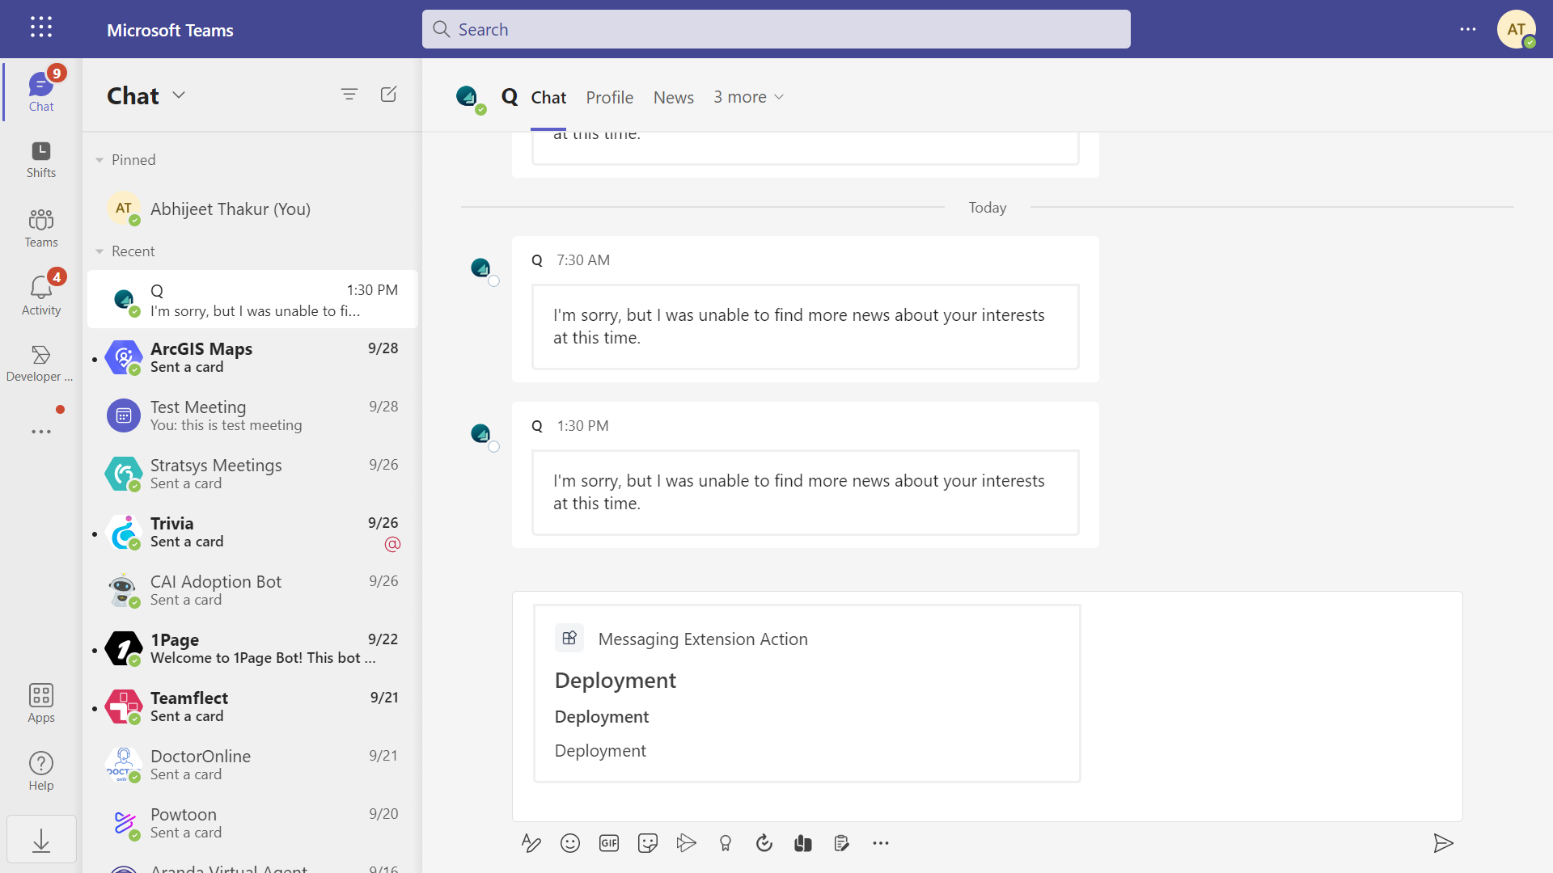This screenshot has width=1553, height=873.
Task: Click the @ mention indicator on Trivia
Action: (x=392, y=544)
